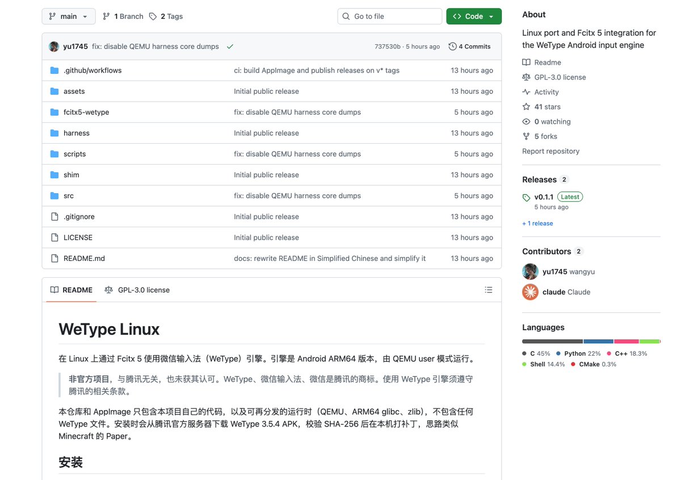Click the 0 watching link

tap(552, 122)
